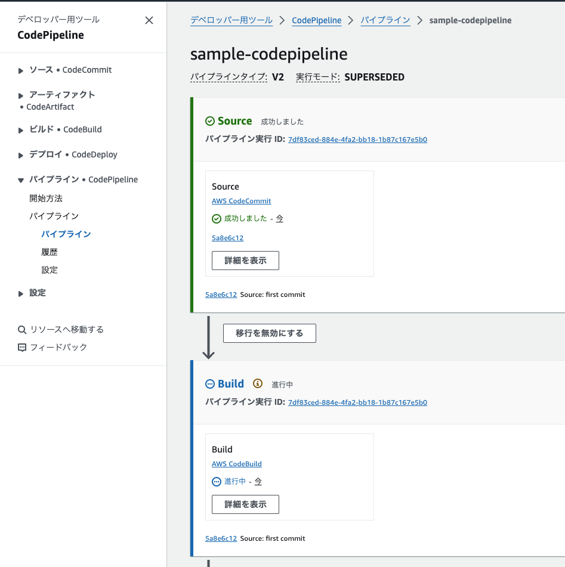Screen dimensions: 565x567
Task: Click the success icon in Source action card
Action: coord(217,219)
